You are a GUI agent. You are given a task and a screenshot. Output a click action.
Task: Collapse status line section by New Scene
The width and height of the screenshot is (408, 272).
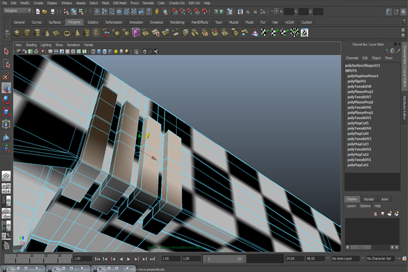[34, 12]
